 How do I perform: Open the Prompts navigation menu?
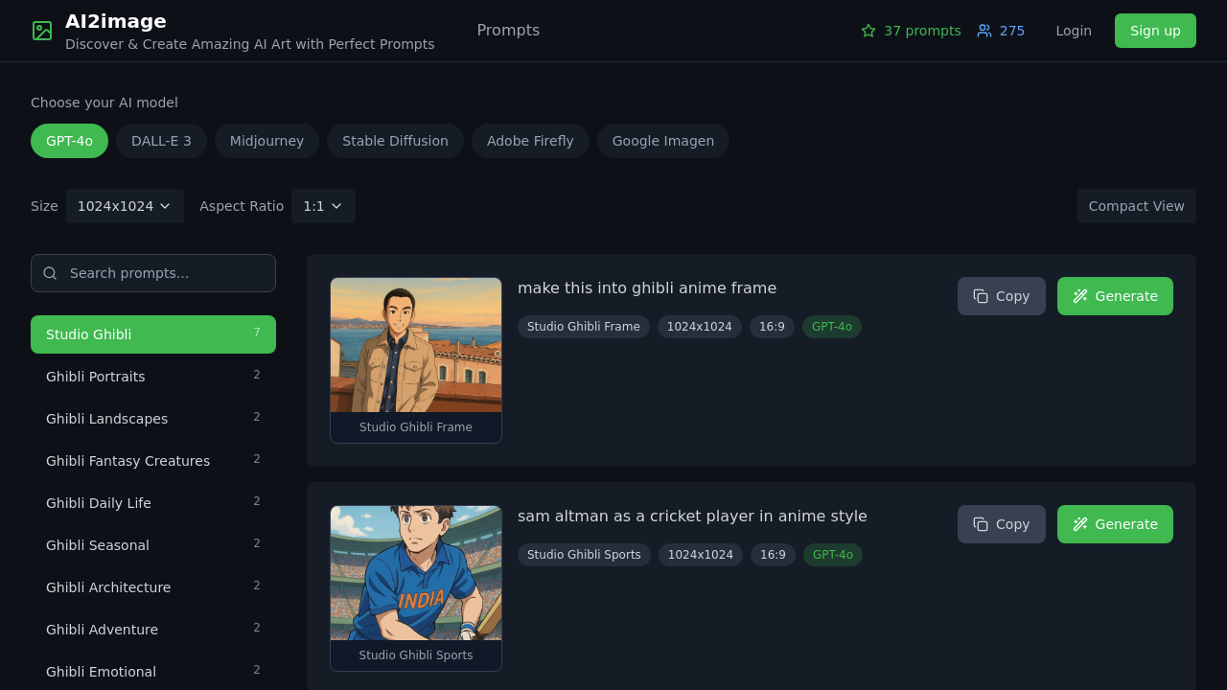[x=508, y=30]
